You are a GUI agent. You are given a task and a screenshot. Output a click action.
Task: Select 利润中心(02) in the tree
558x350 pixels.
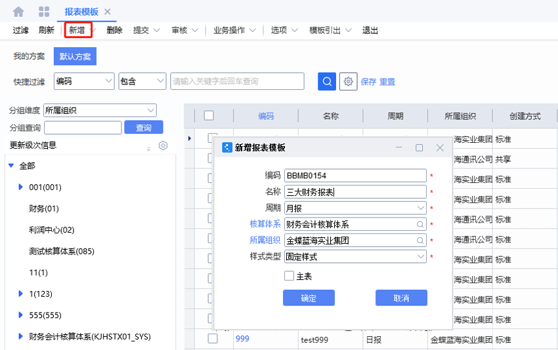(52, 230)
